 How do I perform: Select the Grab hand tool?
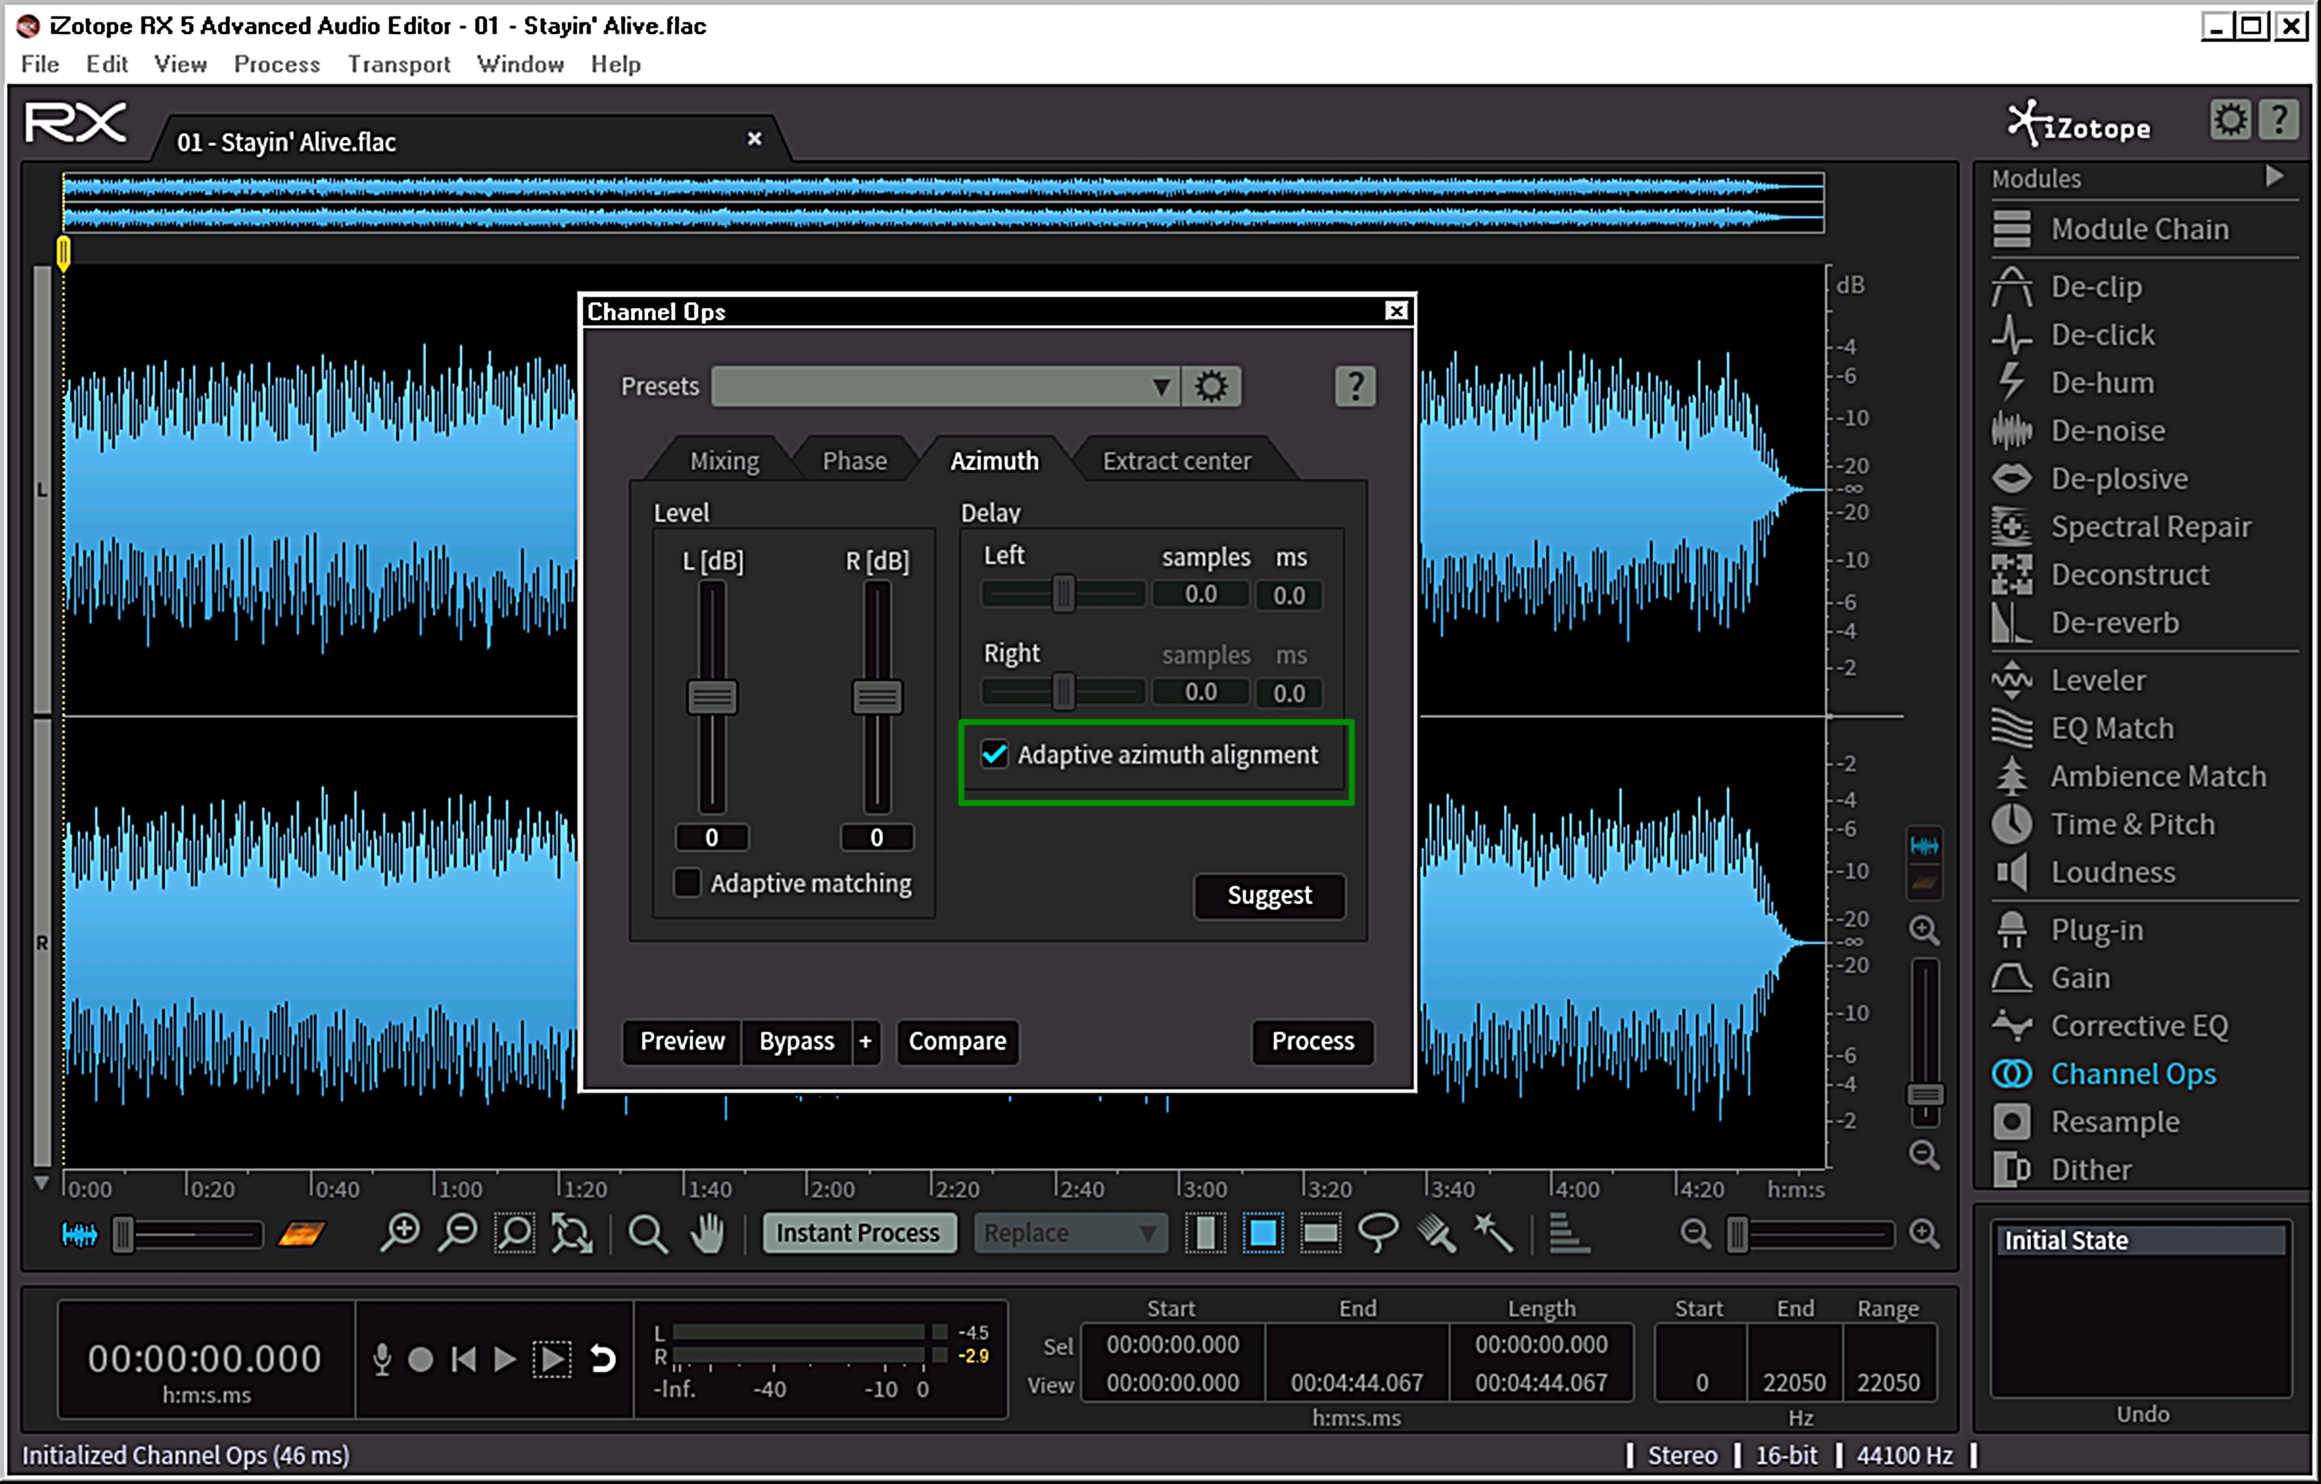pyautogui.click(x=708, y=1233)
